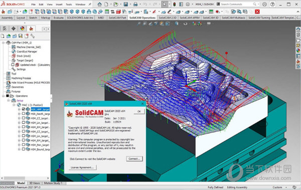The image size is (301, 190).
Task: Save the document with the Save icon
Action: (x=125, y=4)
